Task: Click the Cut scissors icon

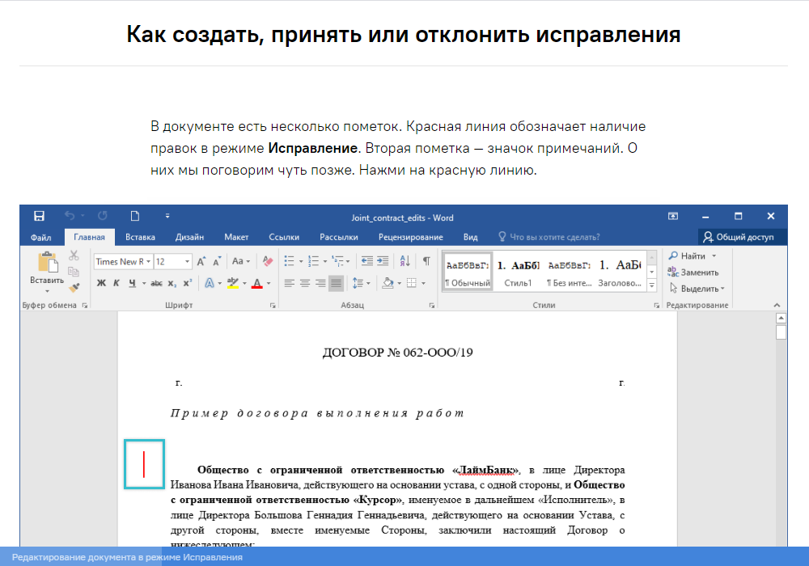Action: pyautogui.click(x=74, y=256)
